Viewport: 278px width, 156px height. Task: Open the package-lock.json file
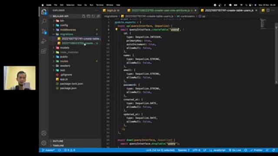point(75,84)
